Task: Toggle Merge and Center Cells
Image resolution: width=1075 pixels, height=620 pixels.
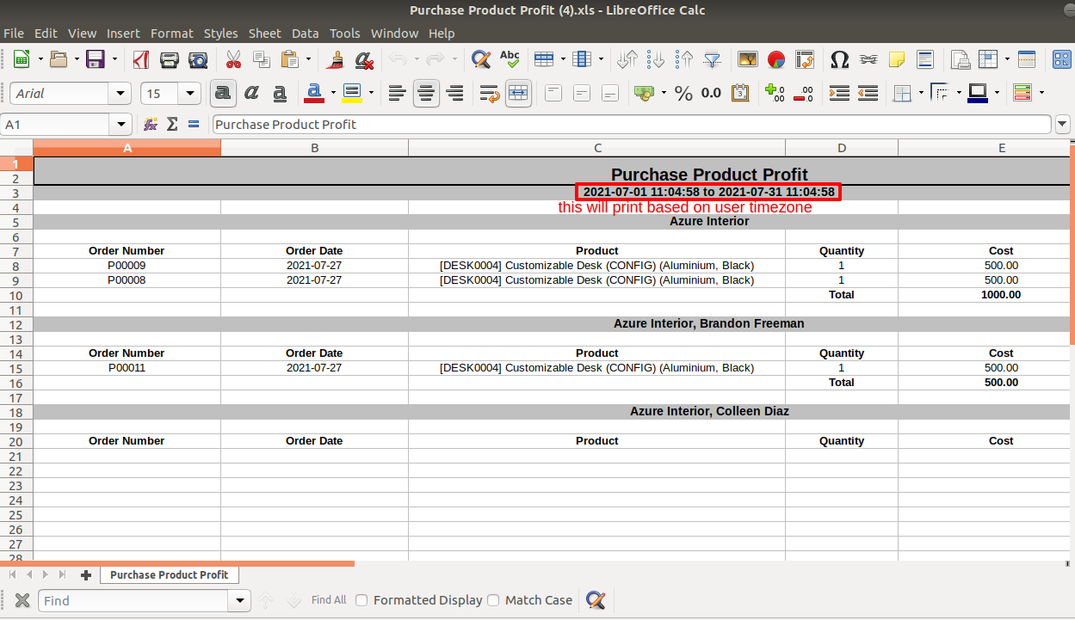Action: 518,93
